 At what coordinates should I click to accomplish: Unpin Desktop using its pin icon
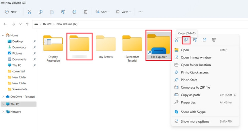coord(34,41)
